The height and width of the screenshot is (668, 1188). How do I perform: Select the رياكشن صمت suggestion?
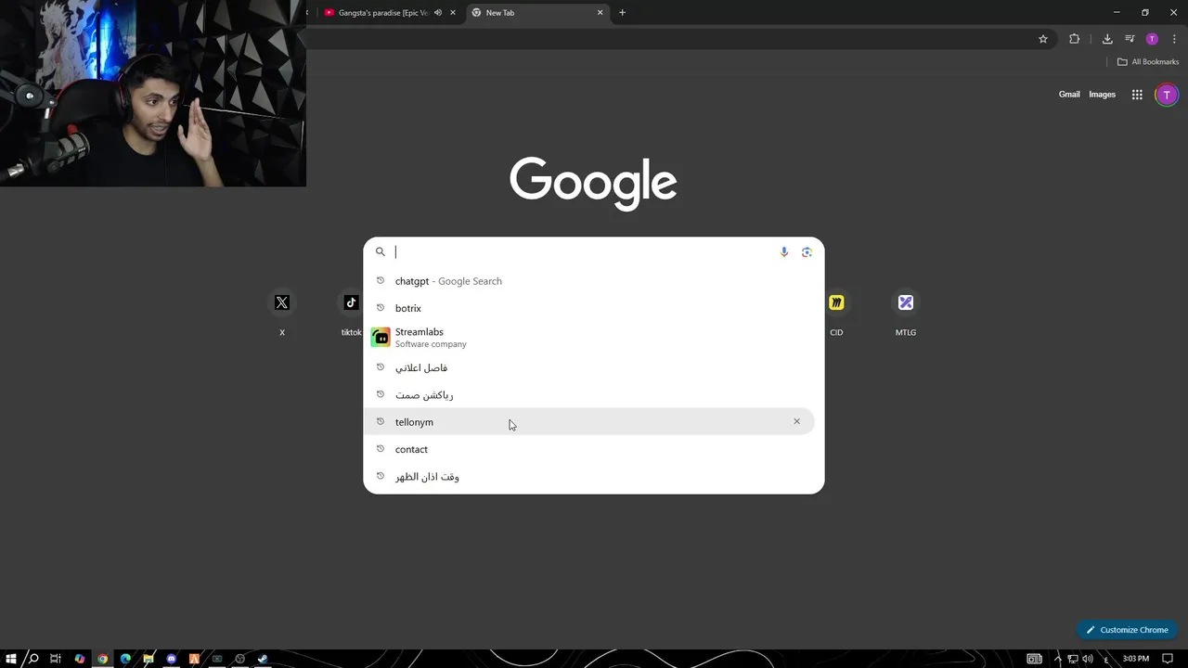click(593, 395)
